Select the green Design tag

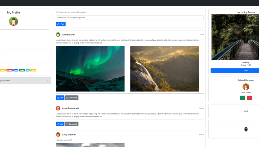[22, 70]
